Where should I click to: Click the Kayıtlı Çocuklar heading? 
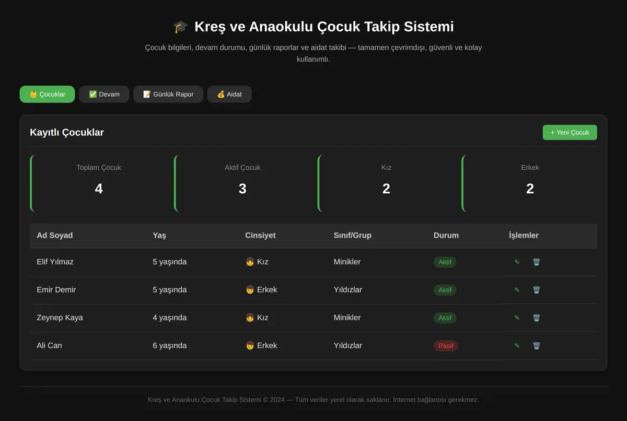(67, 133)
